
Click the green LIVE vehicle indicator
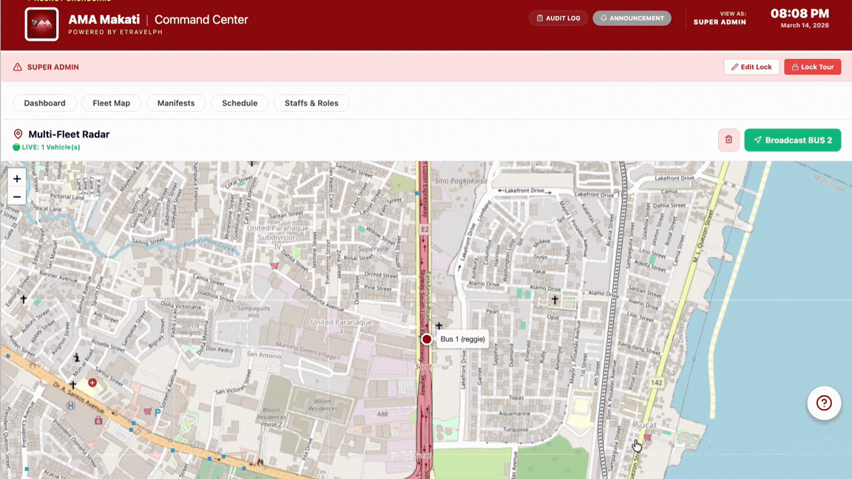[x=16, y=147]
